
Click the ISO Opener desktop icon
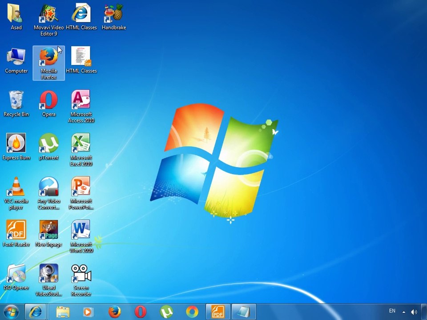coord(16,277)
